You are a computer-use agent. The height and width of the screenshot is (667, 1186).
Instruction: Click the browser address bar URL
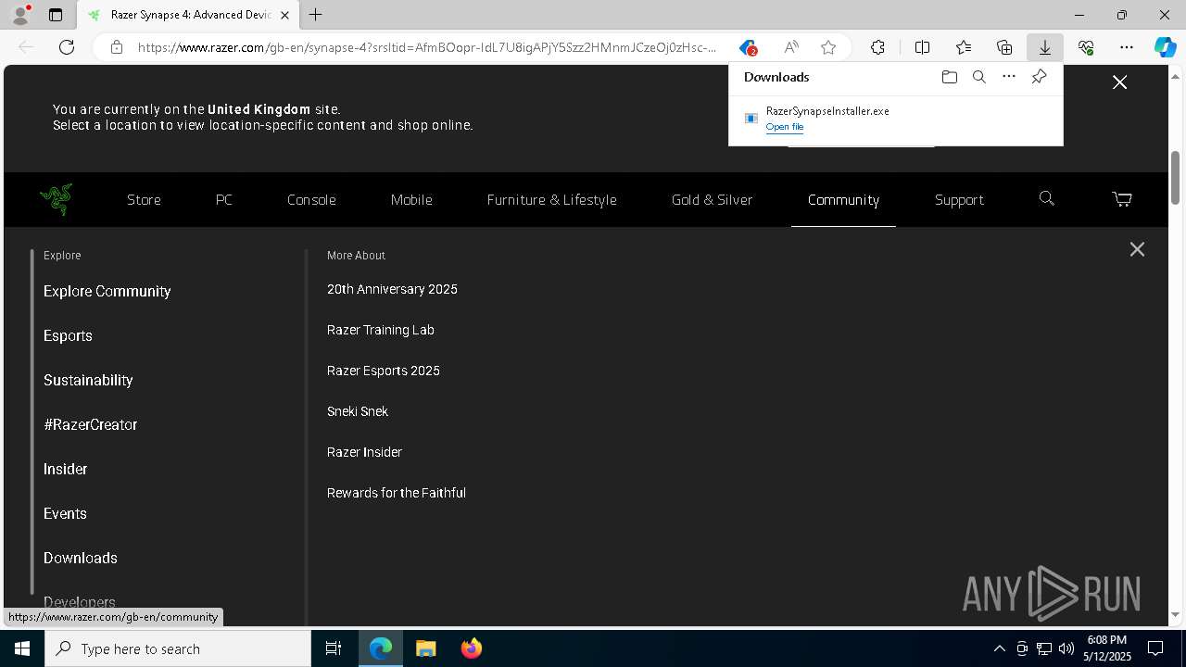(x=427, y=47)
